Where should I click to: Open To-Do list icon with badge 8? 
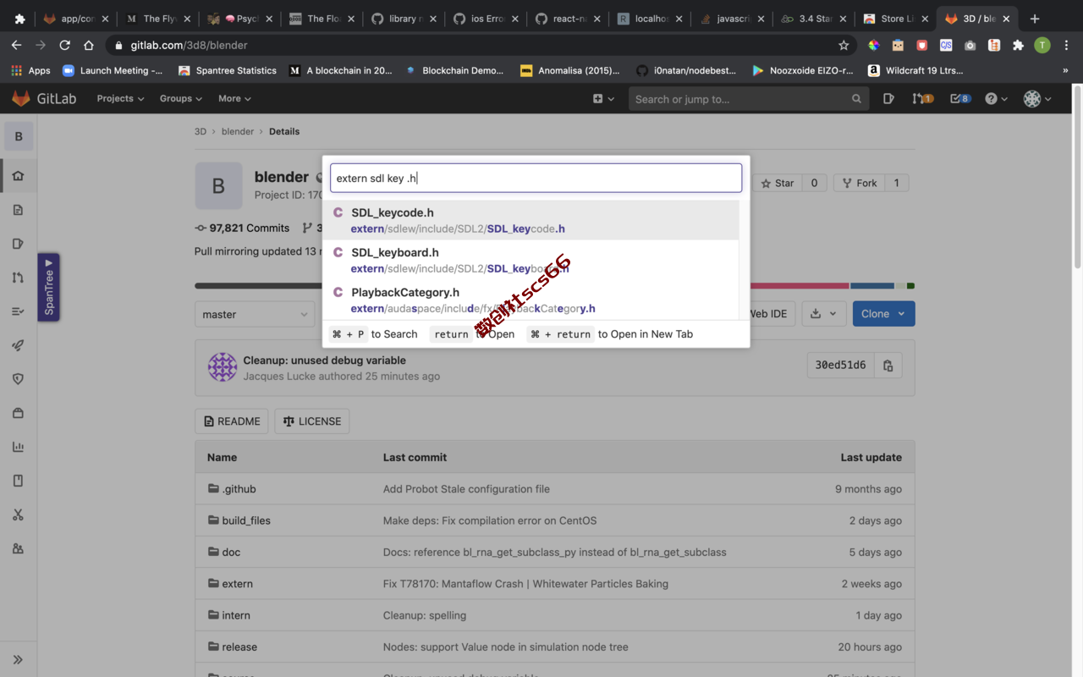[x=959, y=99]
